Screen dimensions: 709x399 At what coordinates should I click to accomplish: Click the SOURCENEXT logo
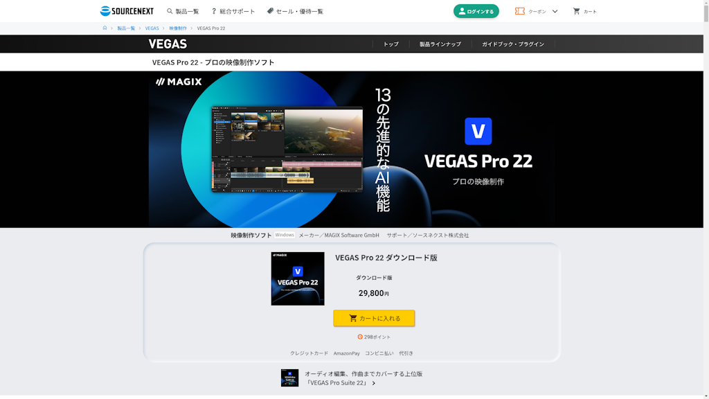tap(127, 11)
